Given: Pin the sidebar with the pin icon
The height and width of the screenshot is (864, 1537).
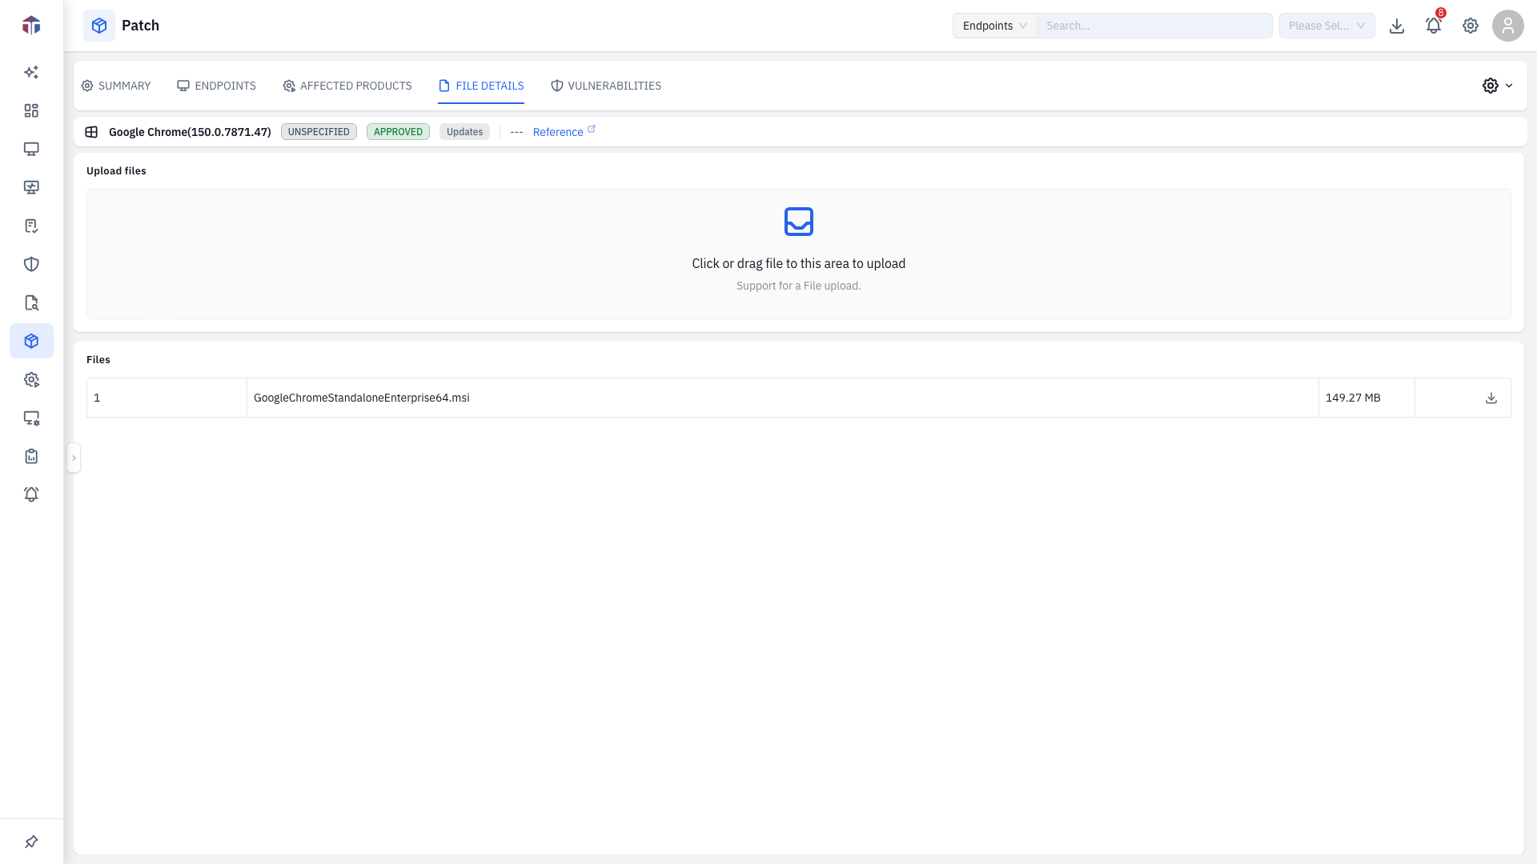Looking at the screenshot, I should coord(31,842).
